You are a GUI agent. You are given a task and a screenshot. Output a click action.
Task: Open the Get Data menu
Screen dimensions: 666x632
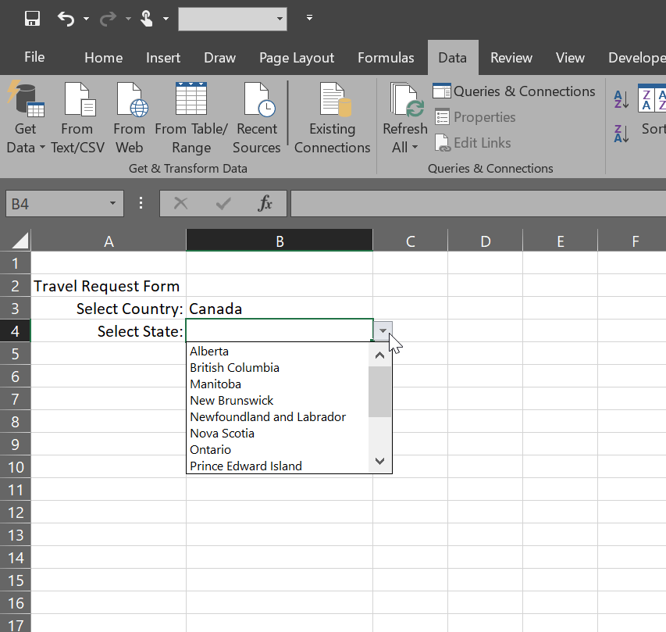coord(26,118)
